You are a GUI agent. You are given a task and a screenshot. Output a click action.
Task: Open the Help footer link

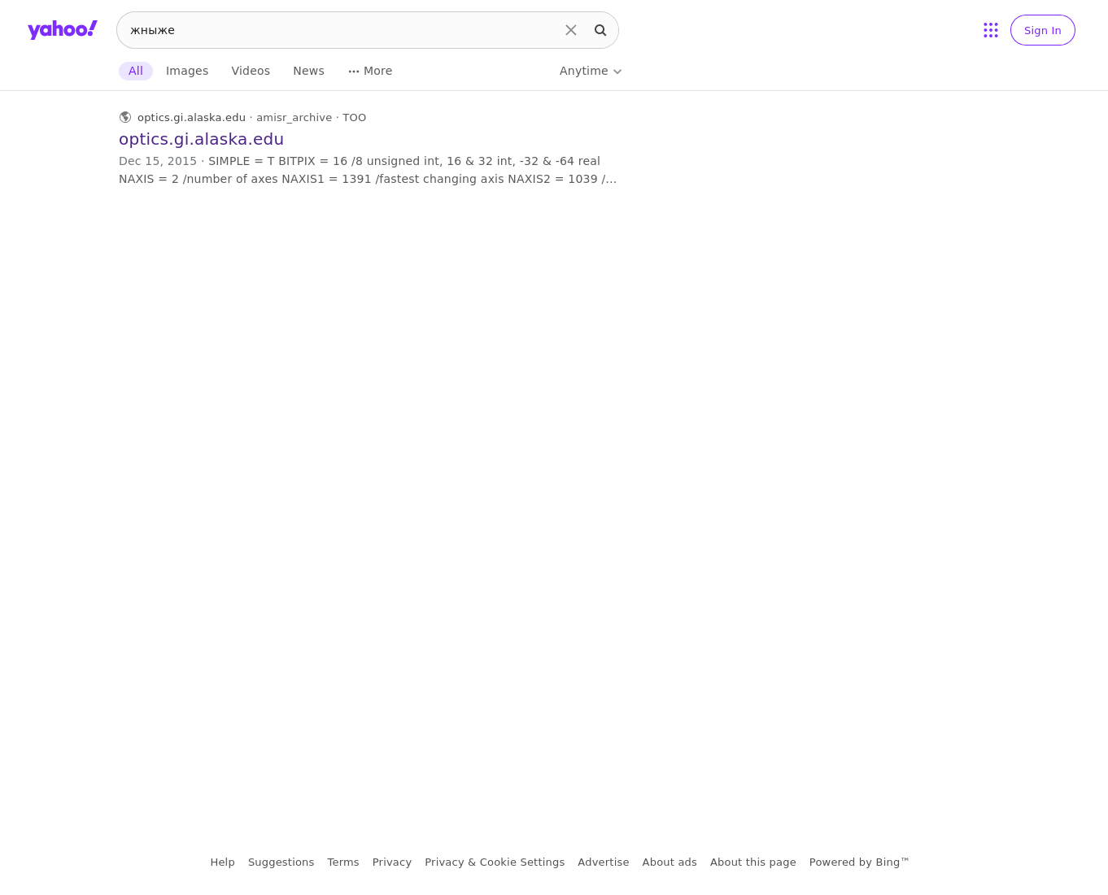tap(222, 862)
